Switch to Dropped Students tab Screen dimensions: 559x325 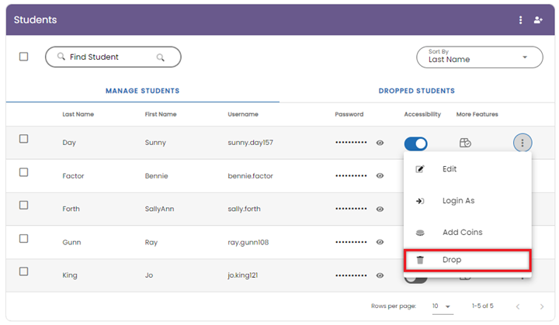[x=417, y=91]
